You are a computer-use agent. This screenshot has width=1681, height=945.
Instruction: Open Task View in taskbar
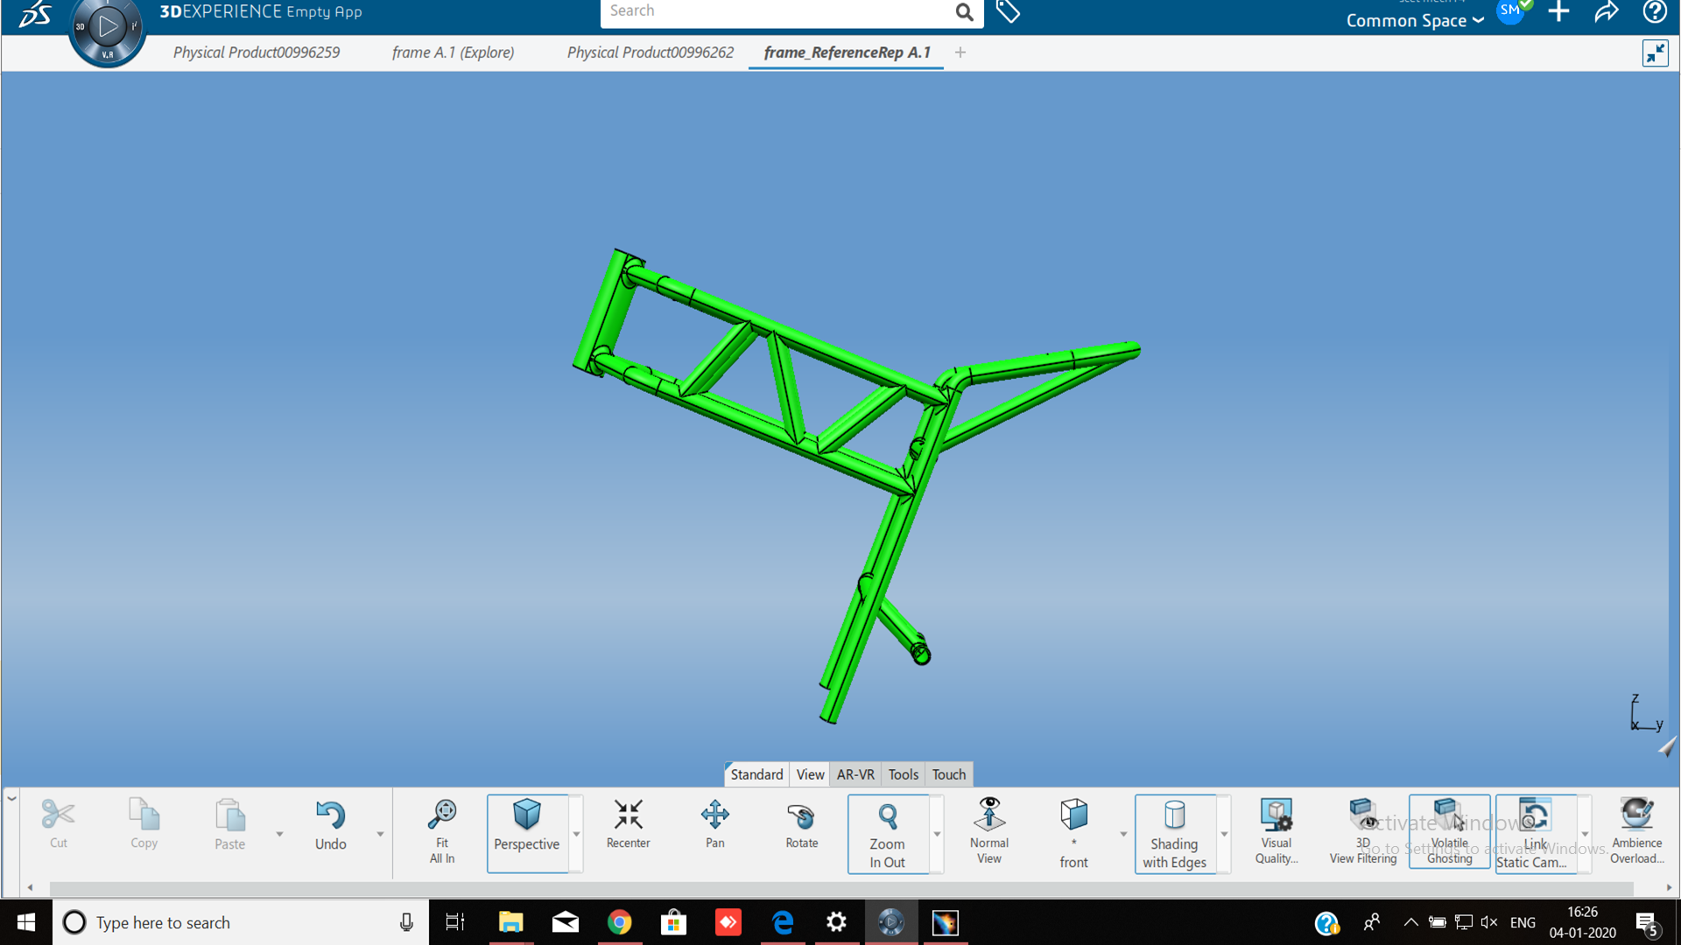click(455, 922)
